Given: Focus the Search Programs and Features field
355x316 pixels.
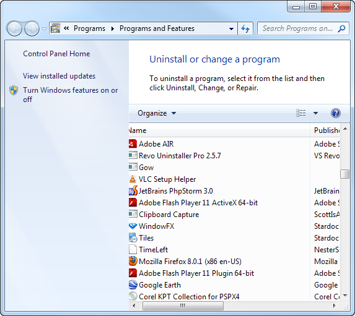Looking at the screenshot, I should click(298, 28).
